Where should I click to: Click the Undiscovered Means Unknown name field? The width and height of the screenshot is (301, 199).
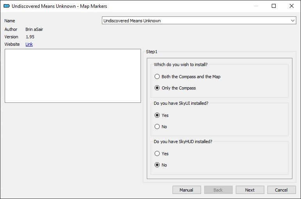pyautogui.click(x=199, y=20)
